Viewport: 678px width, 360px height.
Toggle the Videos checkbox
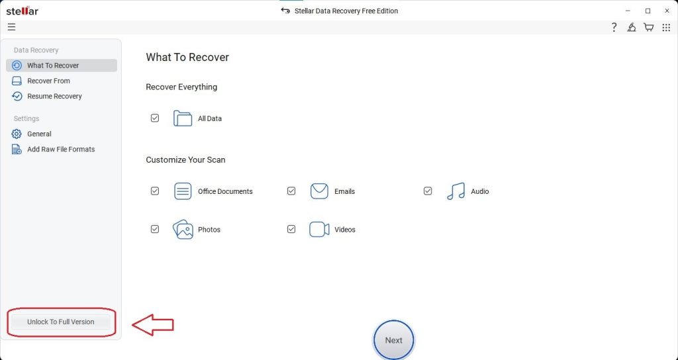tap(291, 229)
